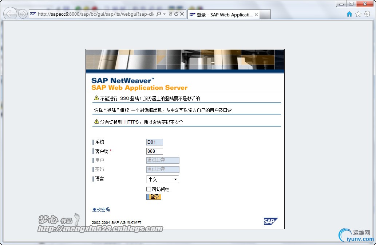Click the 登录 button
Image resolution: width=376 pixels, height=245 pixels.
pos(154,197)
